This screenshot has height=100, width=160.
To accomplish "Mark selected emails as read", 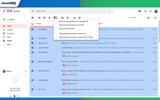I will click(x=62, y=18).
